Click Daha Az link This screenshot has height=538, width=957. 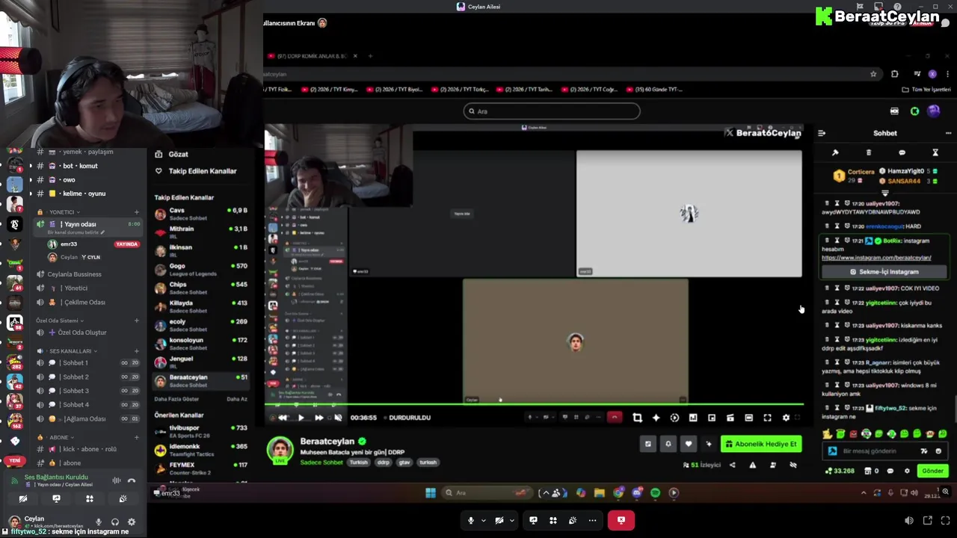[x=237, y=399]
